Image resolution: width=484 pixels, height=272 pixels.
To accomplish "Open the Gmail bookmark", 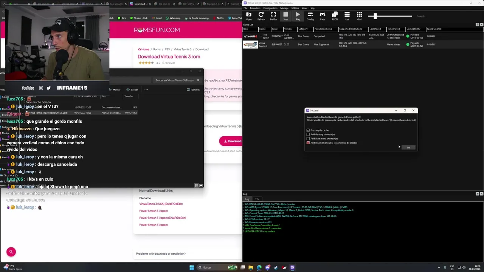I will pyautogui.click(x=157, y=18).
